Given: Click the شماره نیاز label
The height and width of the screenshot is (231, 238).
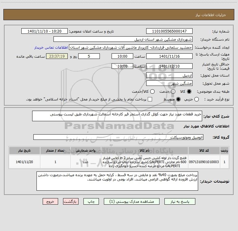Looking at the screenshot, I should click(x=221, y=32).
